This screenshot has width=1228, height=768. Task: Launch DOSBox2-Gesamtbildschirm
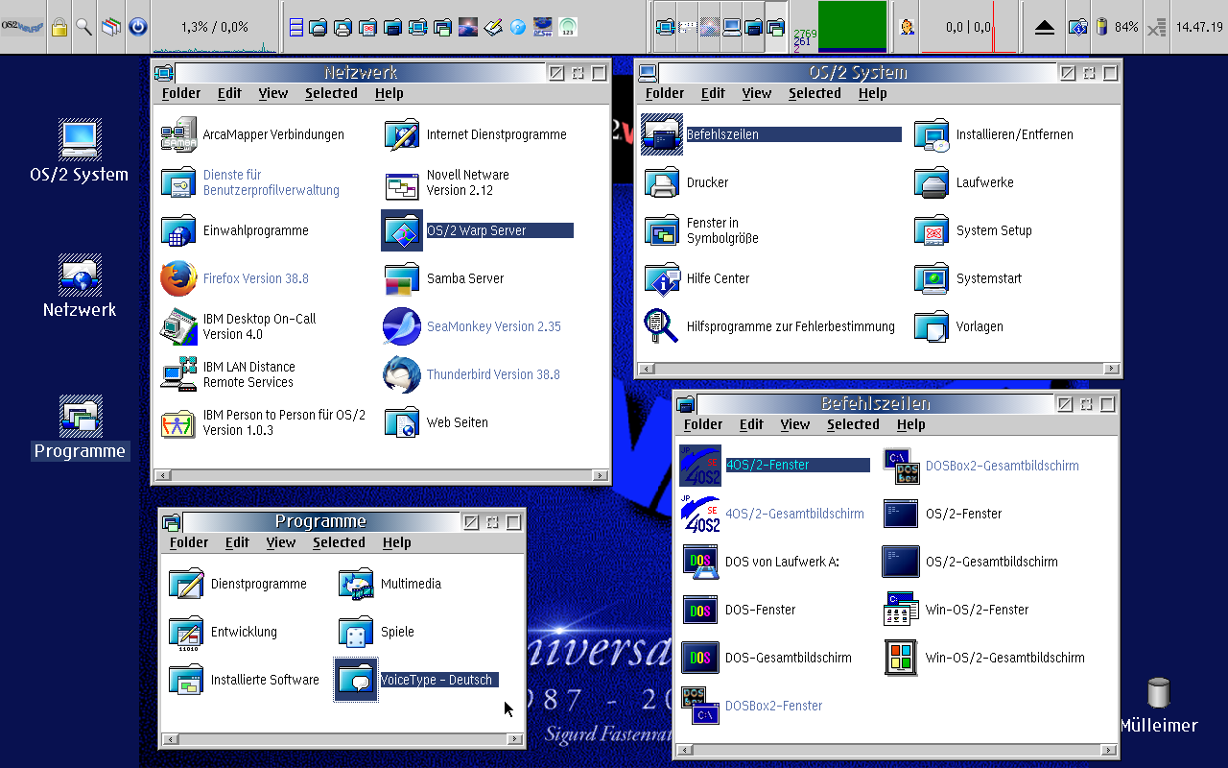(x=901, y=466)
